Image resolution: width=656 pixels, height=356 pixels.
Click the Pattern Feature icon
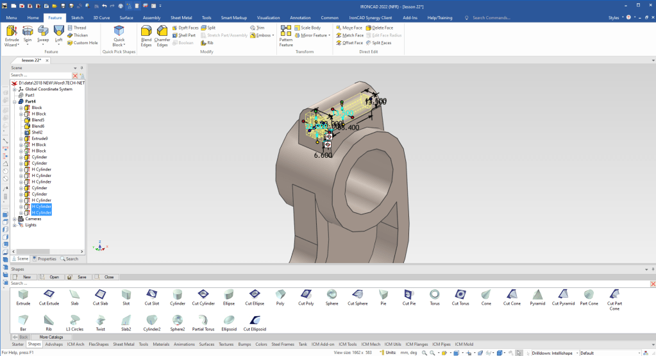pos(286,36)
